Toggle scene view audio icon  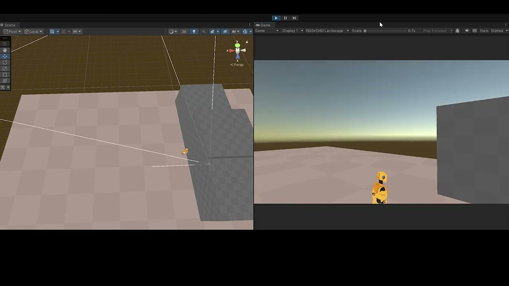click(204, 31)
